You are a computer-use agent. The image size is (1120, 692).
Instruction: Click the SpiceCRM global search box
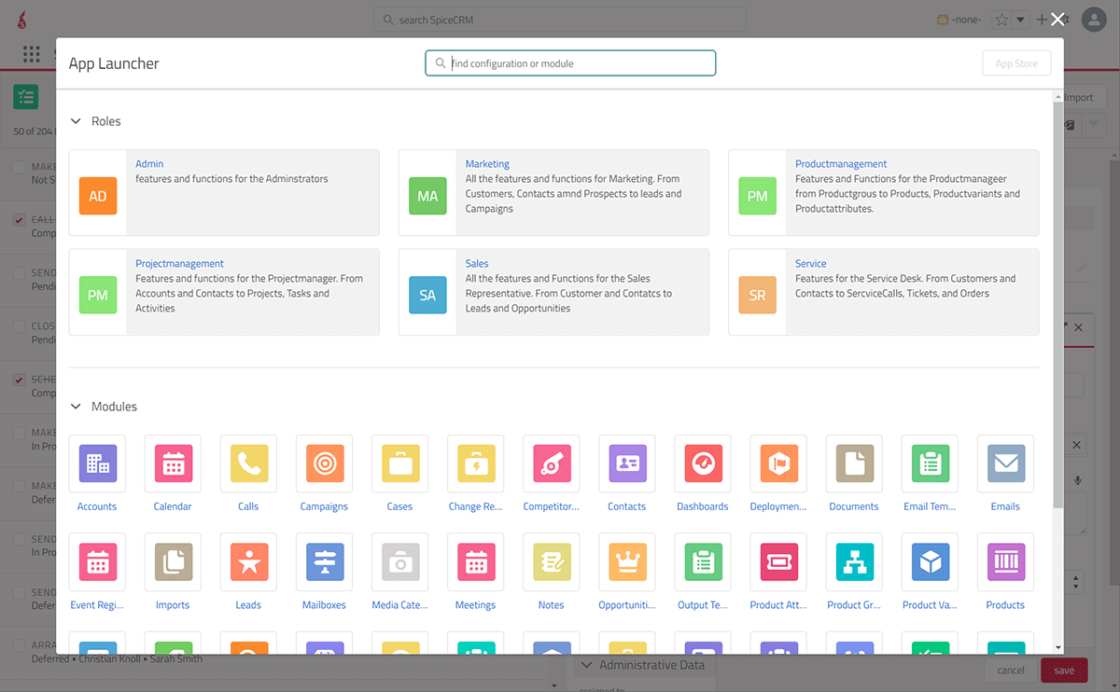pos(560,20)
